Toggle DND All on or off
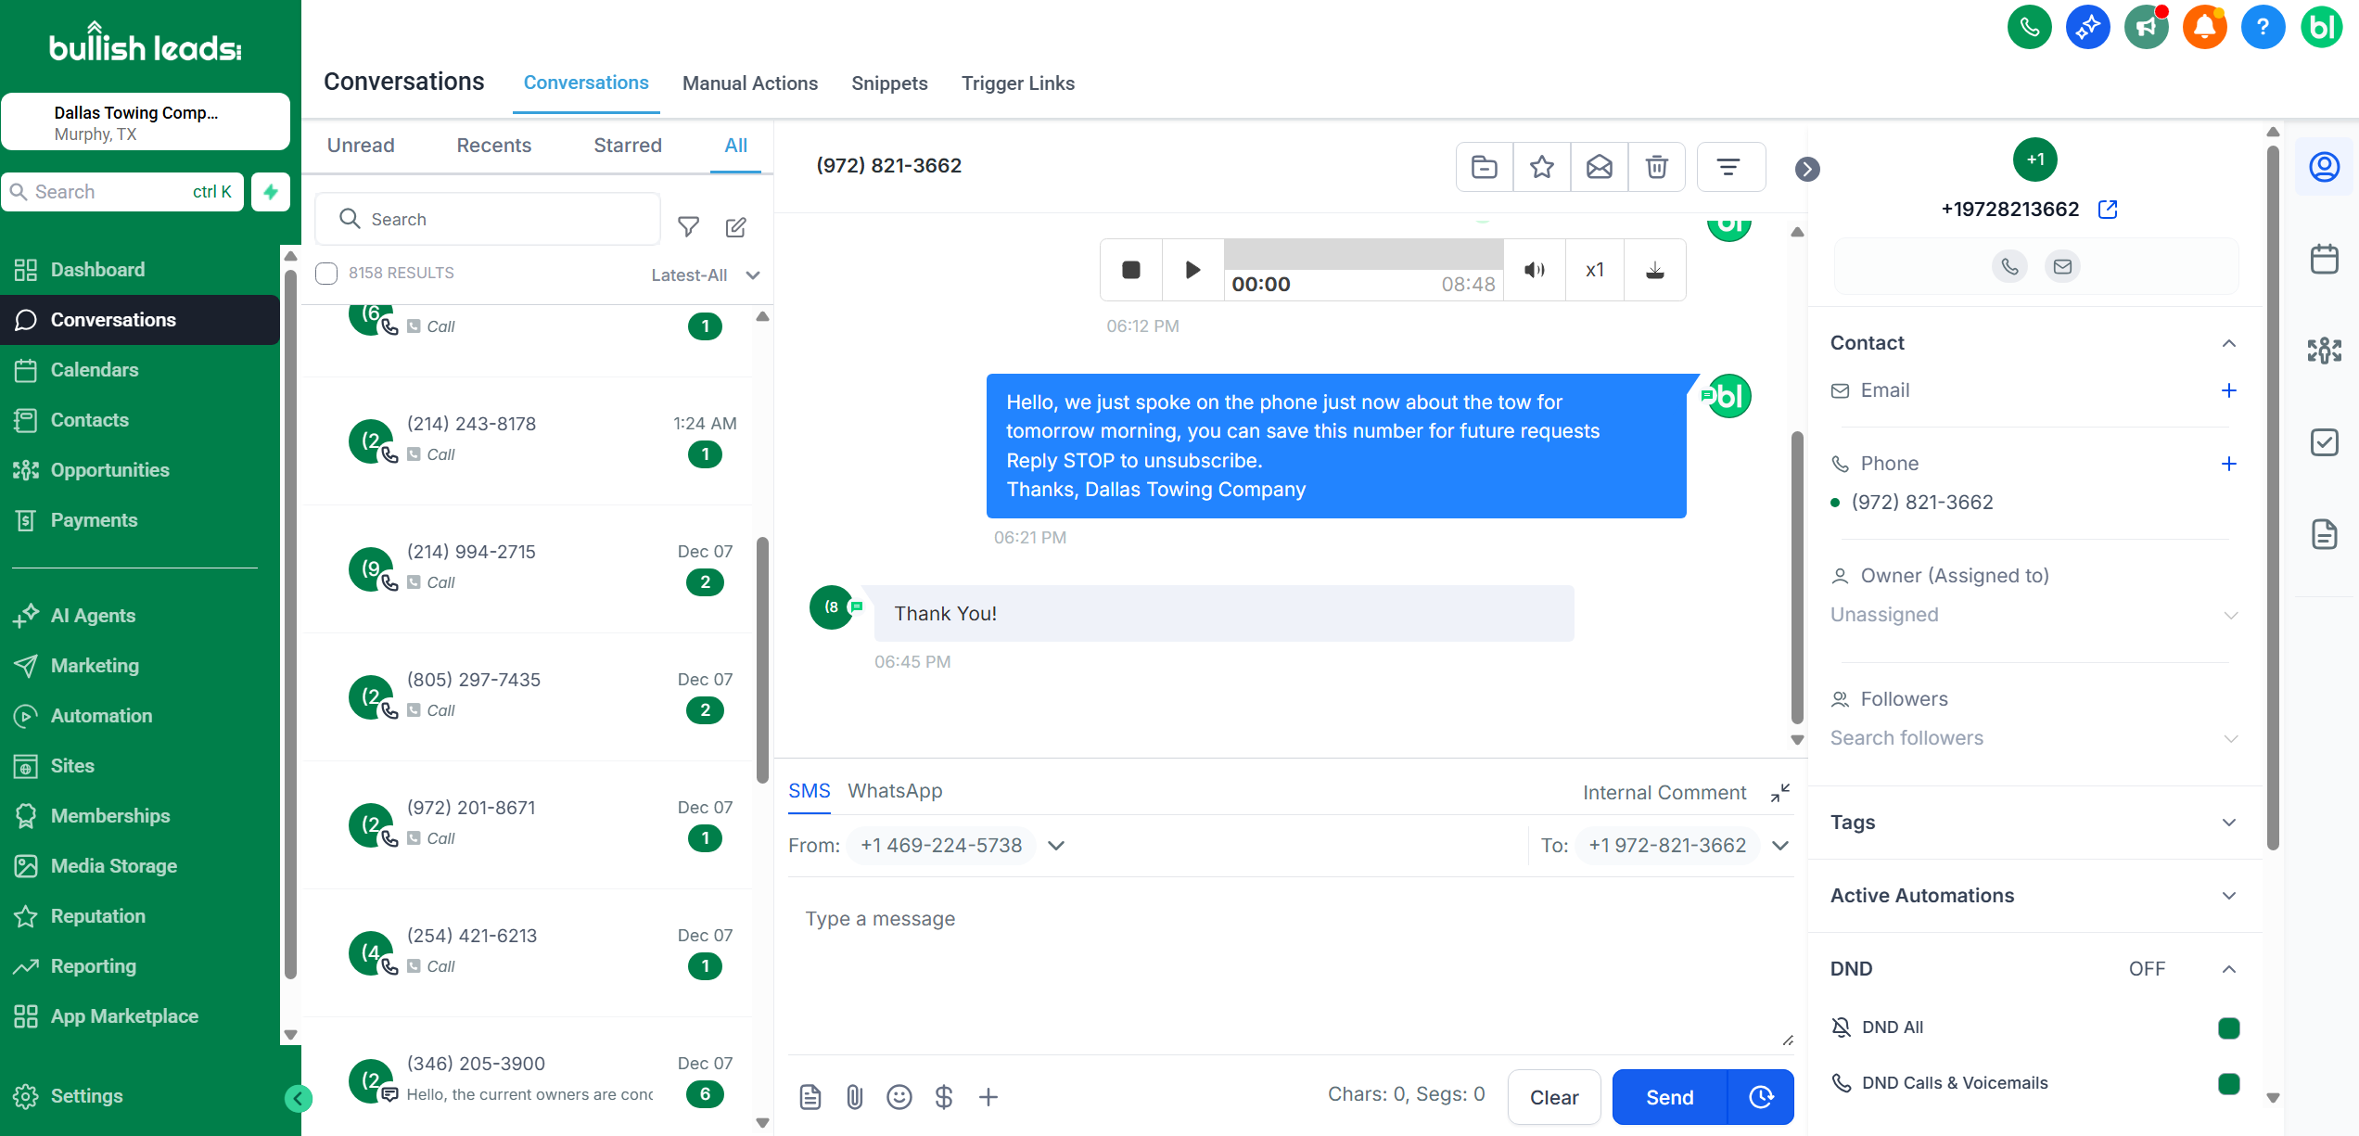This screenshot has width=2359, height=1136. (2228, 1028)
